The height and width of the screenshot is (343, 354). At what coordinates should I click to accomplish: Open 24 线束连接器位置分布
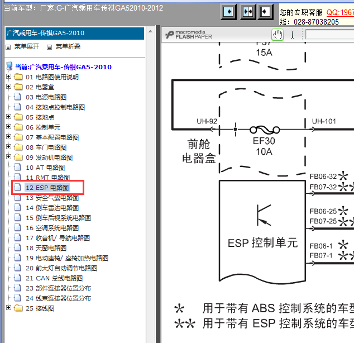click(58, 298)
